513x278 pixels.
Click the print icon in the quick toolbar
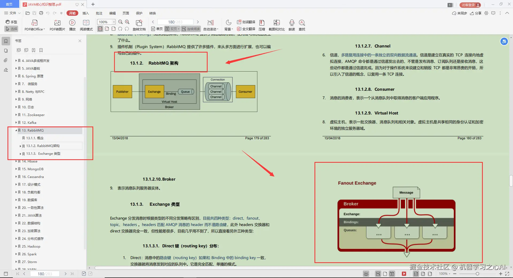click(x=41, y=13)
